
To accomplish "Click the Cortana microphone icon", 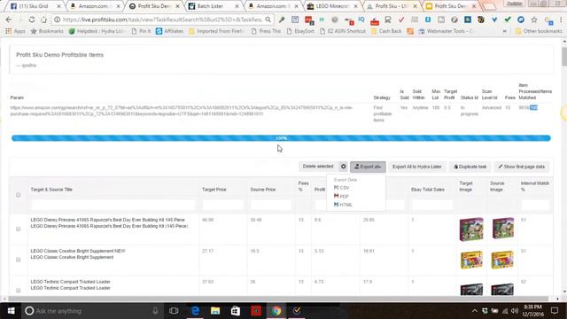I will tap(155, 311).
